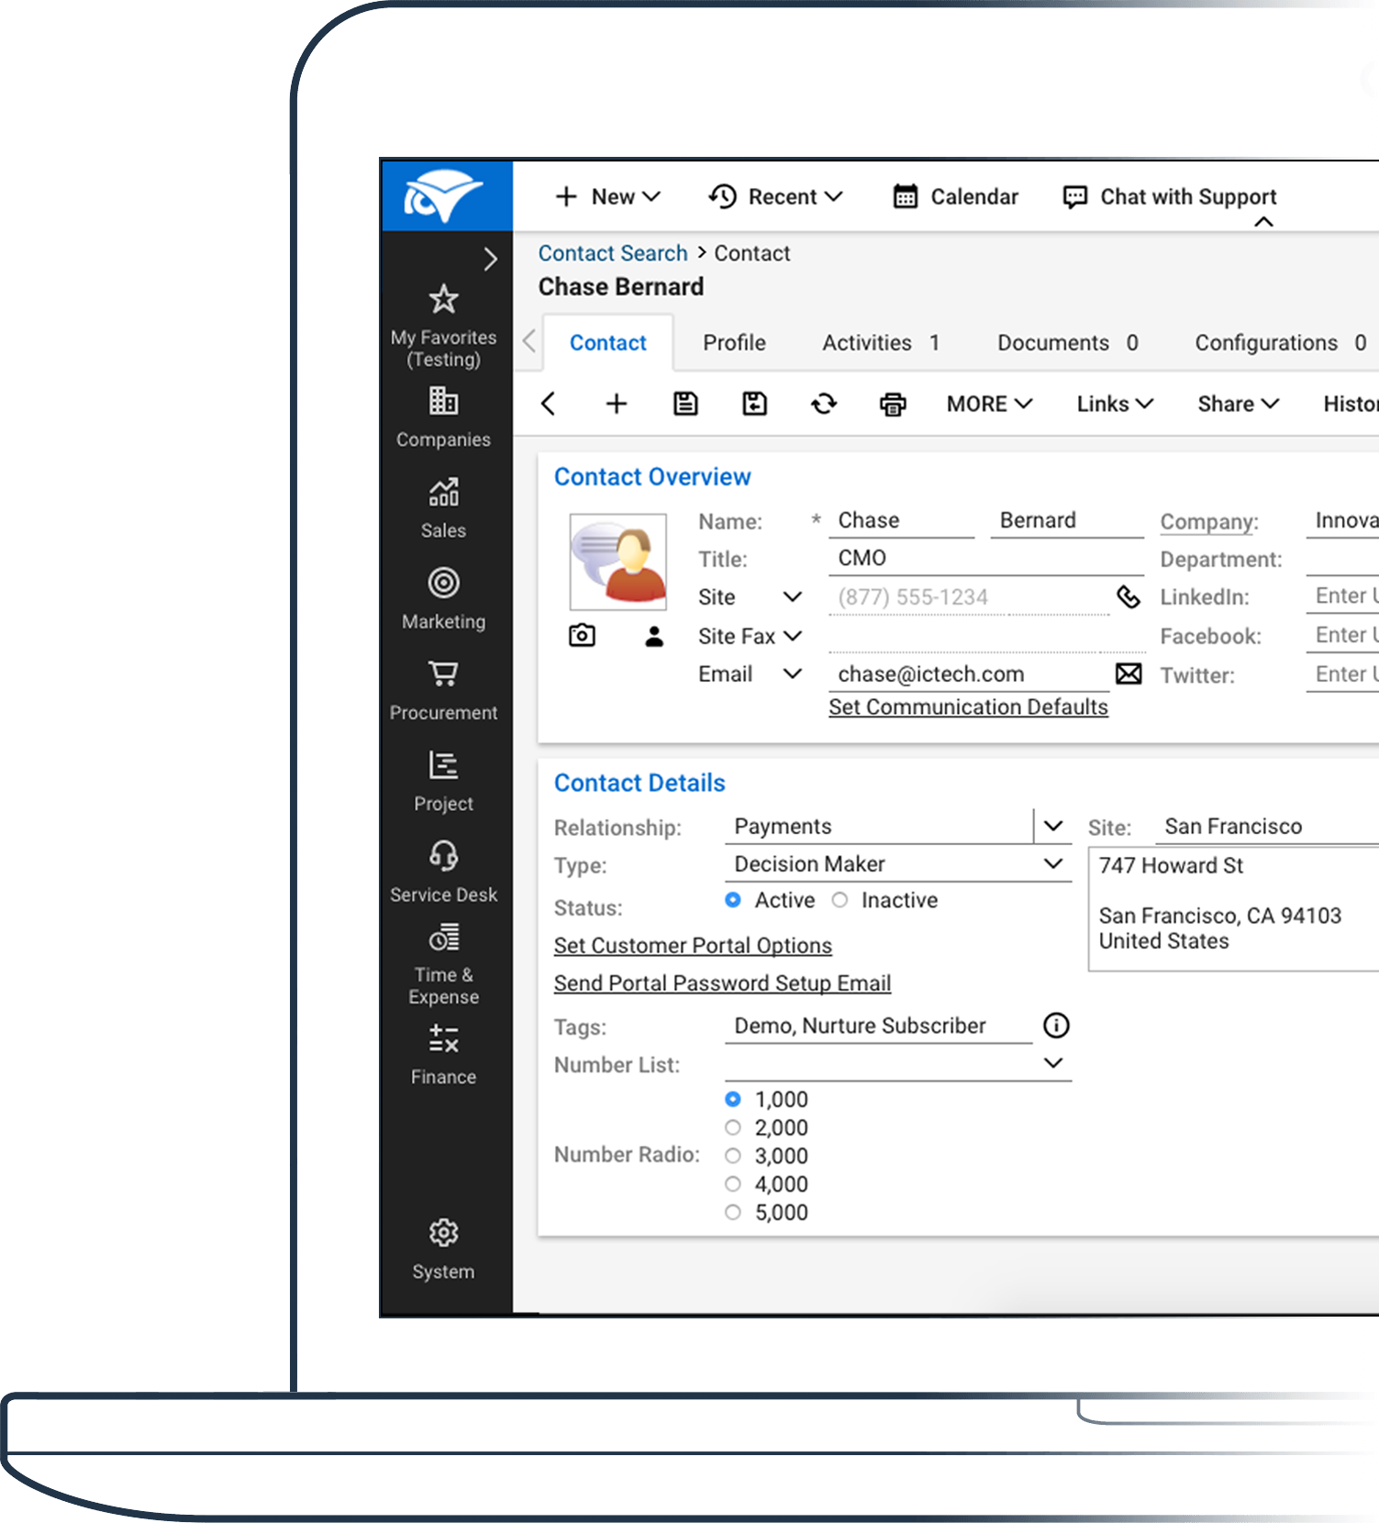
Task: Show the Tags info icon
Action: coord(1056,1025)
